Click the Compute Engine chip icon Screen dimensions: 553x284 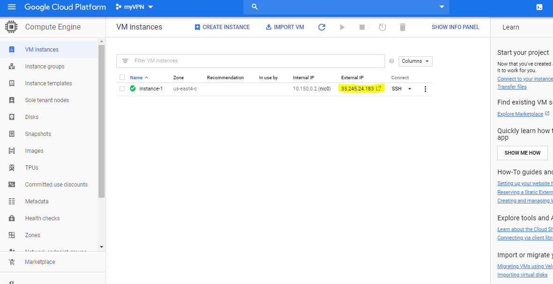[x=11, y=27]
